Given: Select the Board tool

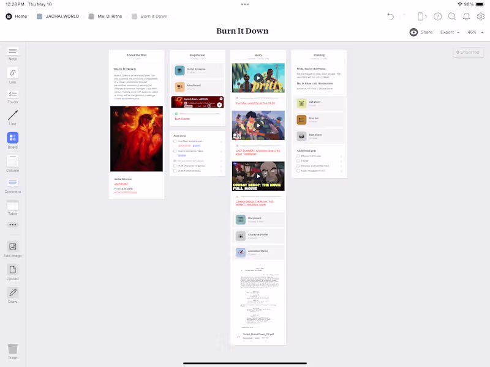Looking at the screenshot, I should [12, 141].
